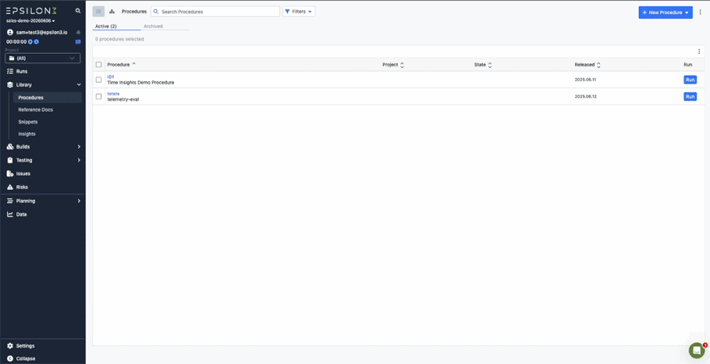Select the list view icon
This screenshot has height=364, width=710.
pyautogui.click(x=98, y=11)
